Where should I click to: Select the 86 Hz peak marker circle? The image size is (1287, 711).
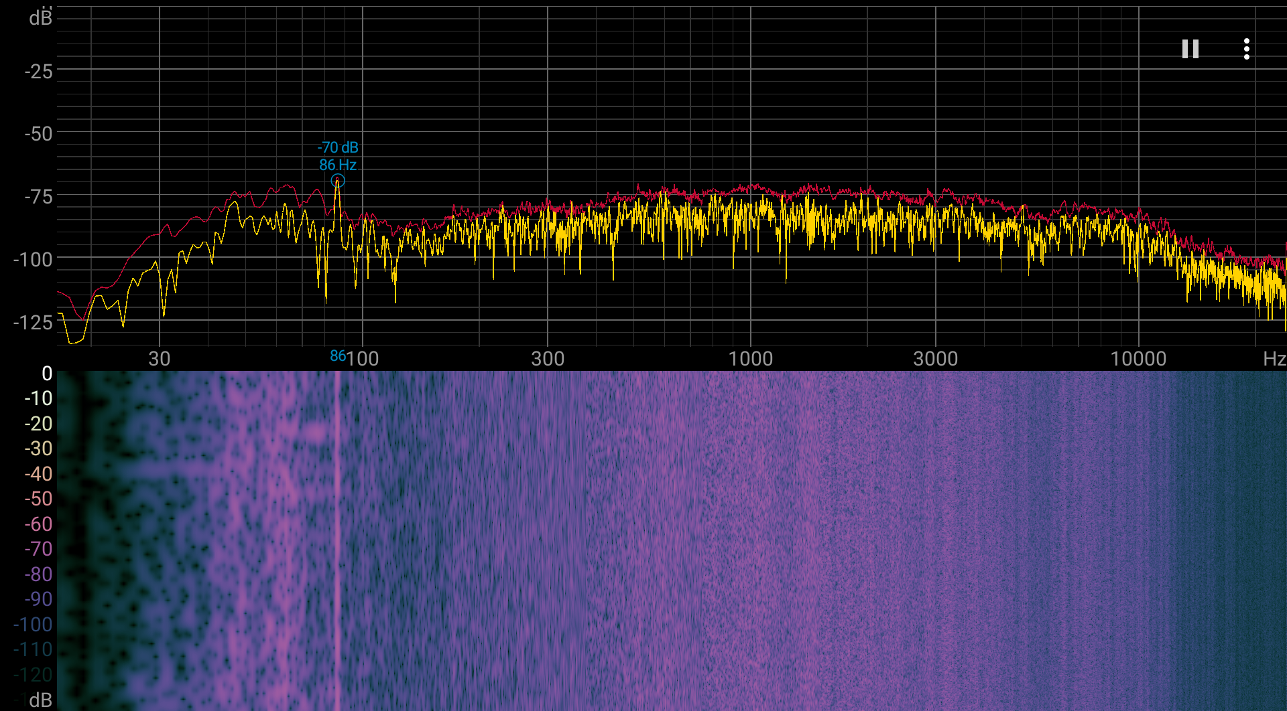pyautogui.click(x=338, y=181)
